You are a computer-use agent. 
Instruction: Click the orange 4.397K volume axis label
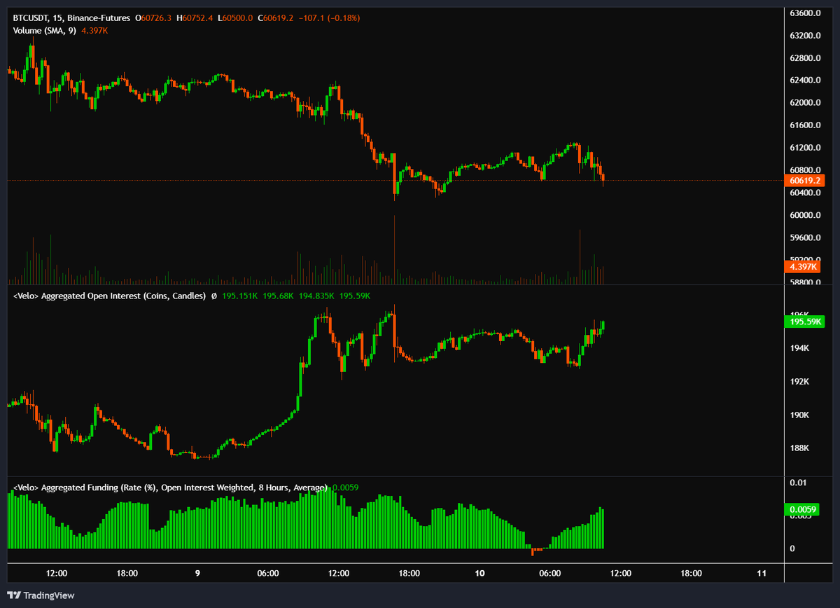(804, 267)
